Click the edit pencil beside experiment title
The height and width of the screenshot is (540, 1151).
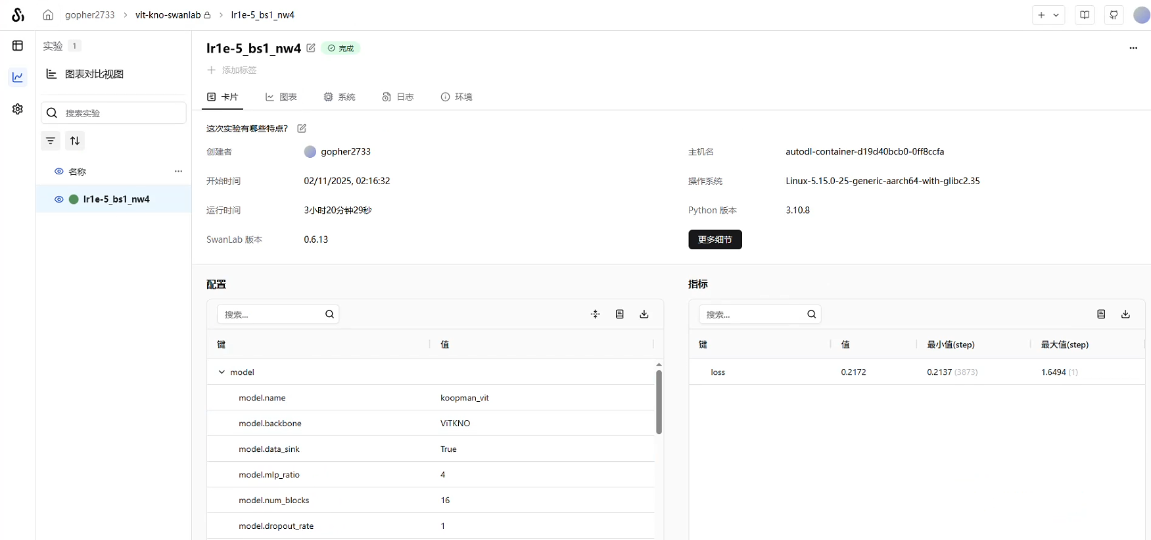pyautogui.click(x=311, y=48)
